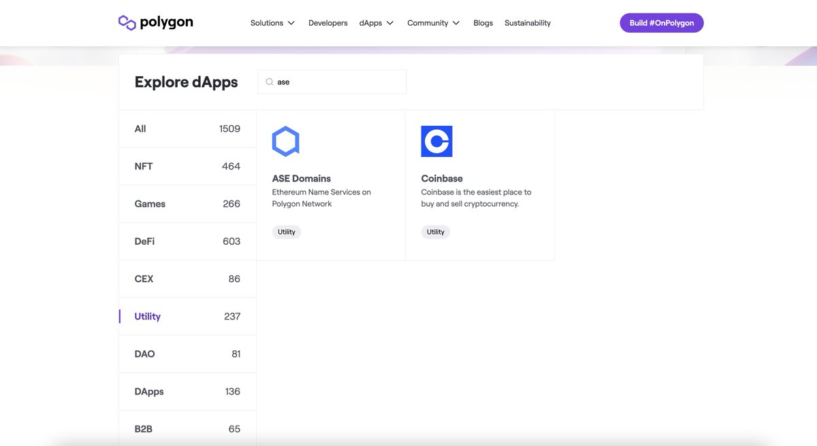Screen dimensions: 817x446
Task: Show CEX dApps
Action: (187, 279)
